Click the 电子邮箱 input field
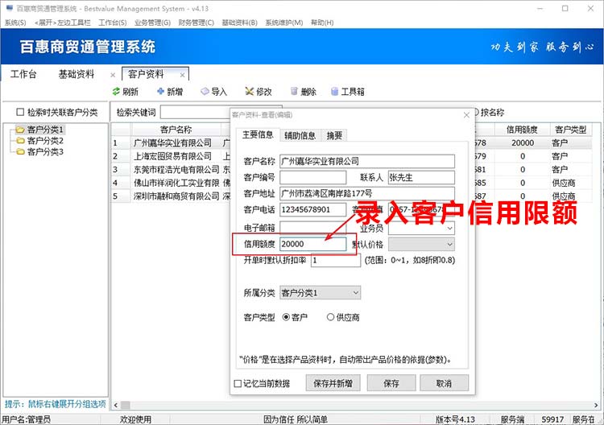This screenshot has width=604, height=425. pos(312,228)
